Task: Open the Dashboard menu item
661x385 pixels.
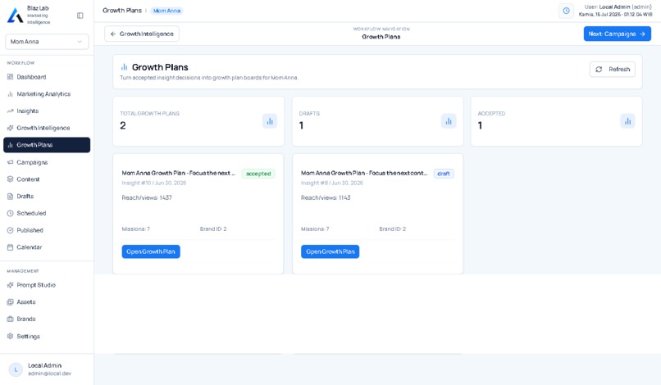Action: point(47,77)
